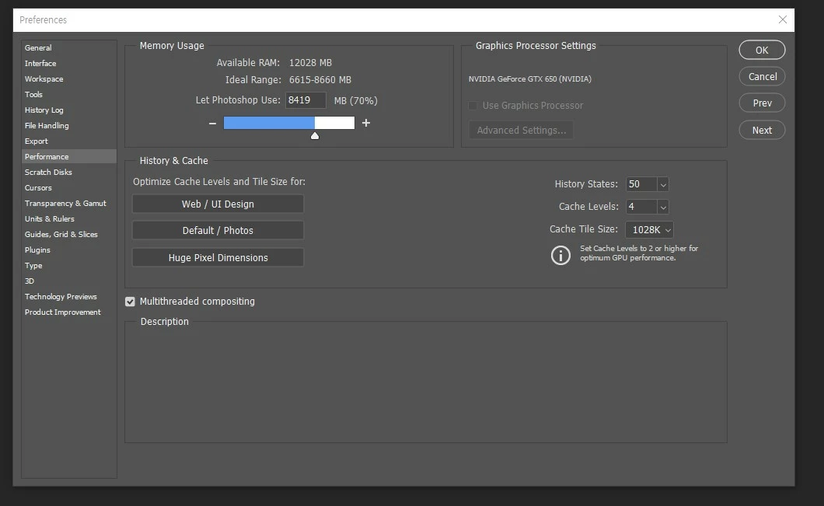Click the Cancel button
Image resolution: width=824 pixels, height=506 pixels.
click(762, 77)
